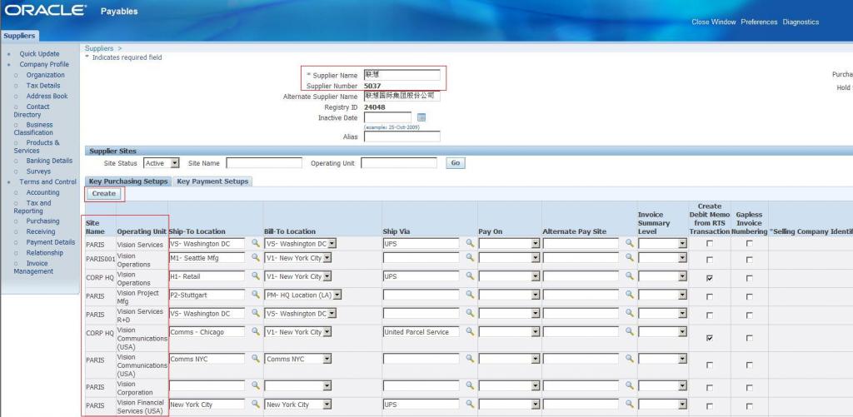
Task: Open Alternate Pay Site search in P2-Stuttgart row
Action: point(630,294)
